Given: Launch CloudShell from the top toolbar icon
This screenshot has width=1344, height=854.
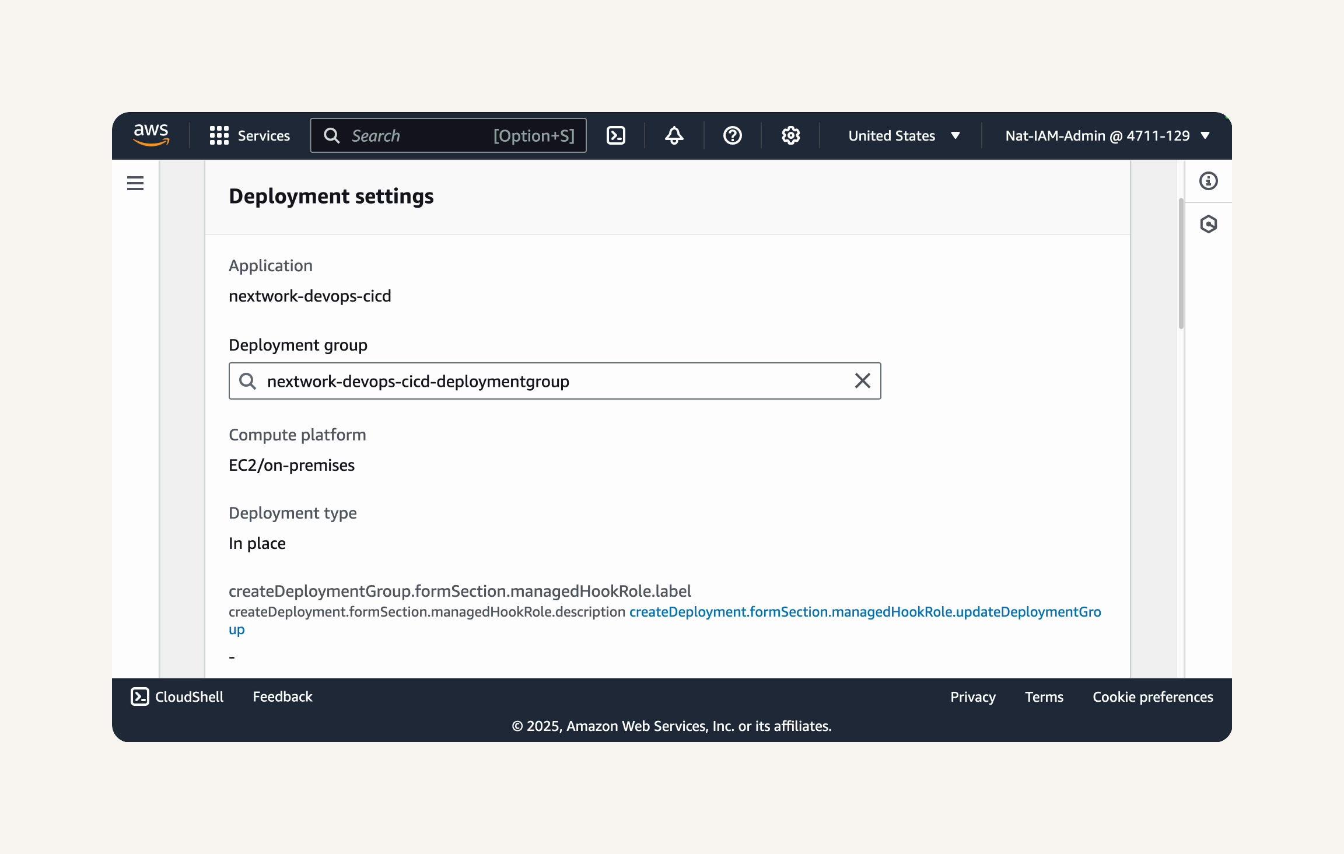Looking at the screenshot, I should click(616, 135).
